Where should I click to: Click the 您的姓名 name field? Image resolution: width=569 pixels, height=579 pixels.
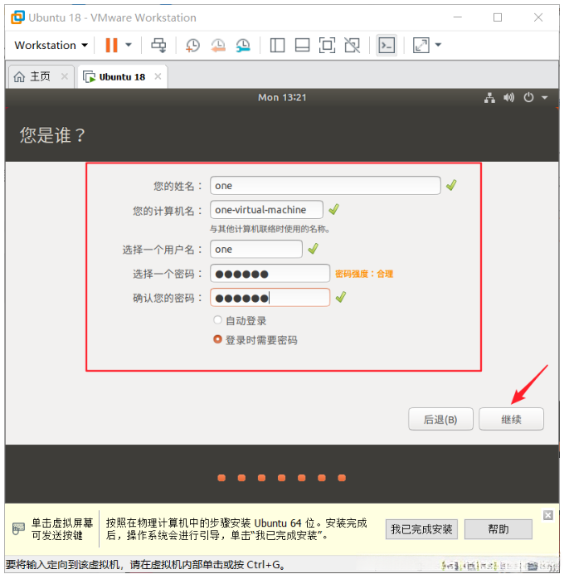(x=325, y=185)
